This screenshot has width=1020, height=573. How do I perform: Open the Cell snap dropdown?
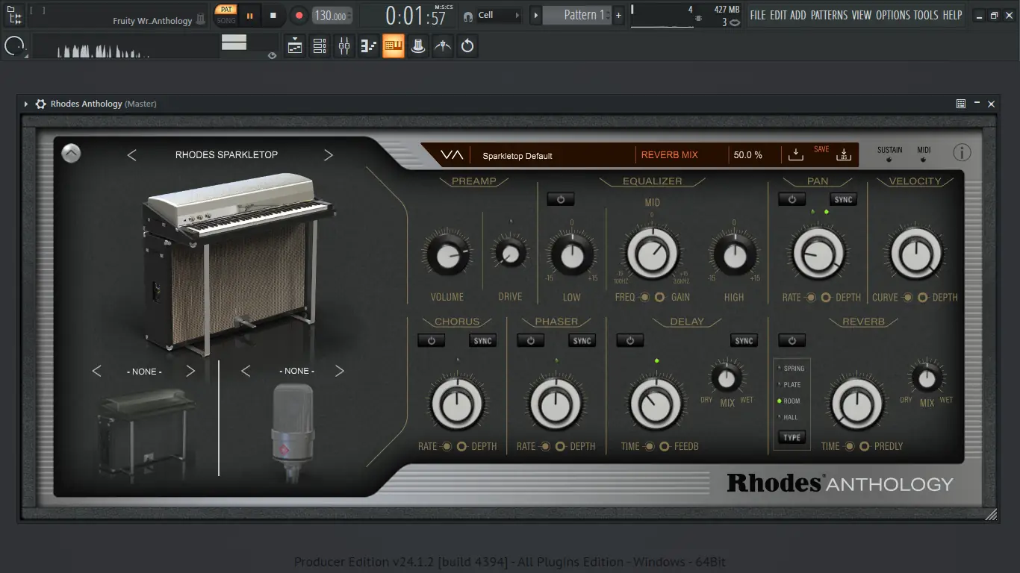[x=499, y=15]
